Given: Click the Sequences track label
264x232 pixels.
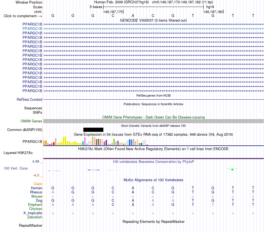Looking at the screenshot, I should coord(33,108).
